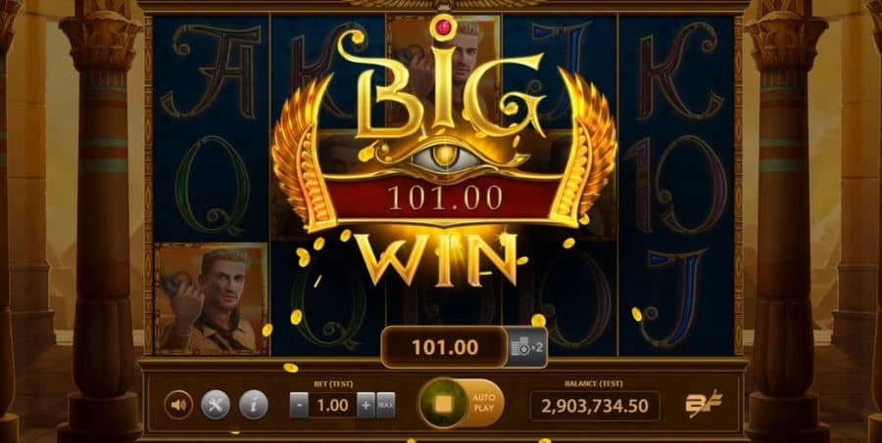
Task: Click the blue J symbol on the last reel
Action: pos(675,297)
